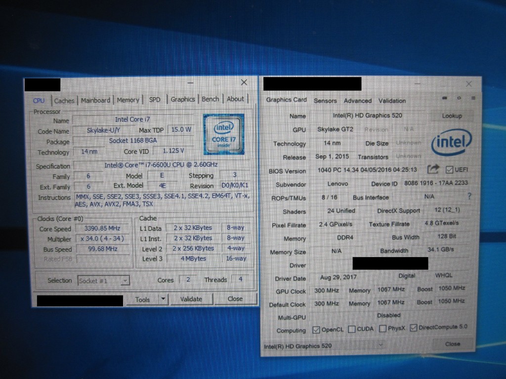Image resolution: width=506 pixels, height=379 pixels.
Task: Click the Threads value 4
Action: 241,279
